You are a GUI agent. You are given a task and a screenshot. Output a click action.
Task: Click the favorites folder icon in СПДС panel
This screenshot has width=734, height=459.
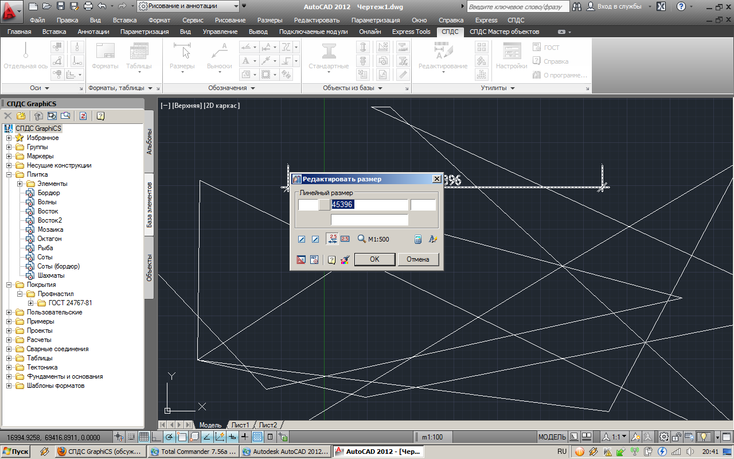[21, 116]
